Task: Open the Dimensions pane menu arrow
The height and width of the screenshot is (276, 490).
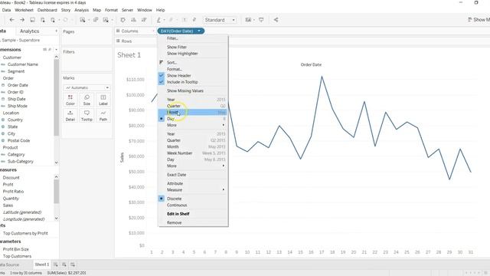Action: [56, 49]
